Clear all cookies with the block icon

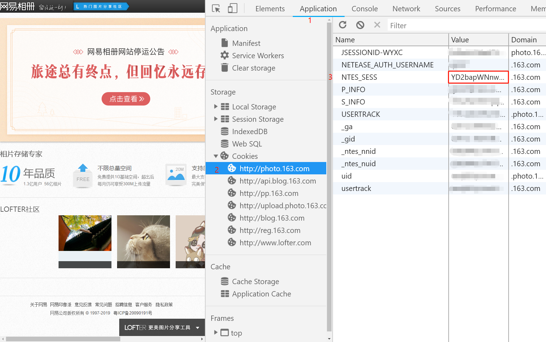[360, 25]
